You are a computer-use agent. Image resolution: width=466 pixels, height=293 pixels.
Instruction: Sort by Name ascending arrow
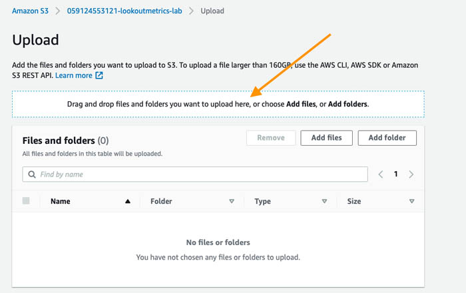(x=128, y=201)
